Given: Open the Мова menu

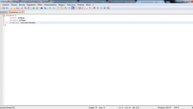Looking at the screenshot, I should pos(40,5).
